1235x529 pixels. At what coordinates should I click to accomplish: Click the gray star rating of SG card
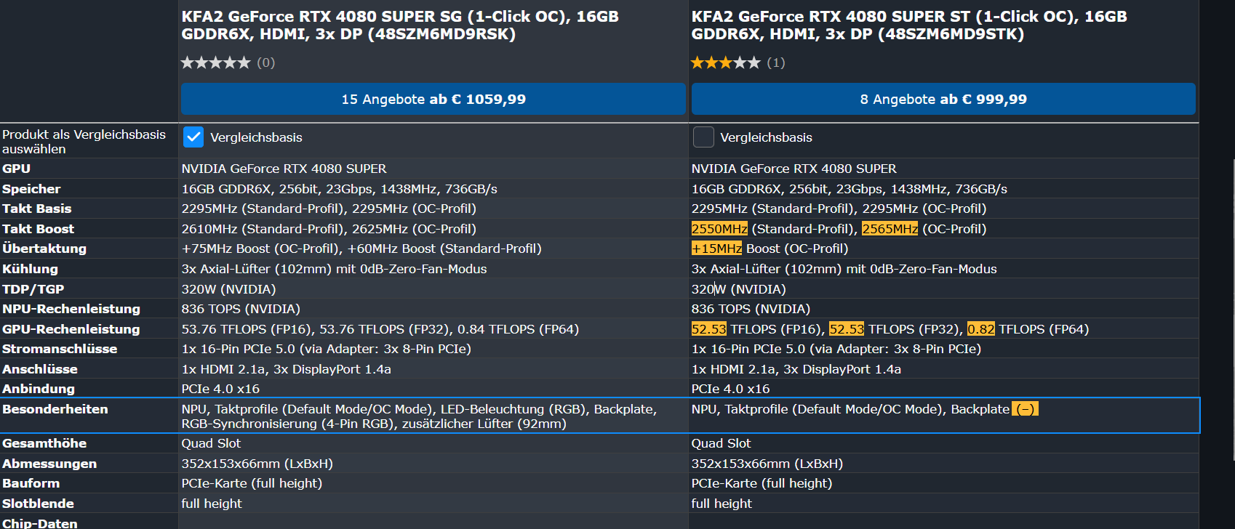(215, 62)
